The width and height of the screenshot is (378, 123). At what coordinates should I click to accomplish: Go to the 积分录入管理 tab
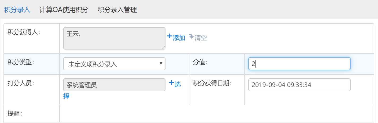(117, 10)
